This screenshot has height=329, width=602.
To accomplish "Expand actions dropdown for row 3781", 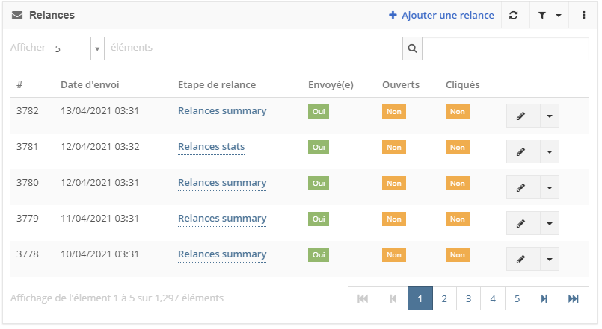I will (550, 151).
